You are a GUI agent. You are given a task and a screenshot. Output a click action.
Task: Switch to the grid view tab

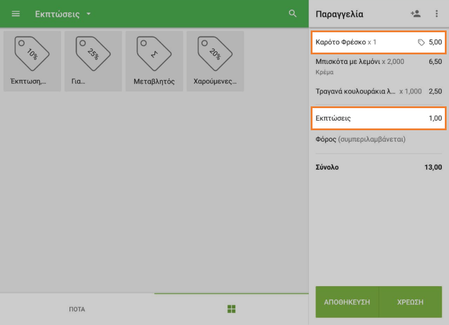coord(231,309)
